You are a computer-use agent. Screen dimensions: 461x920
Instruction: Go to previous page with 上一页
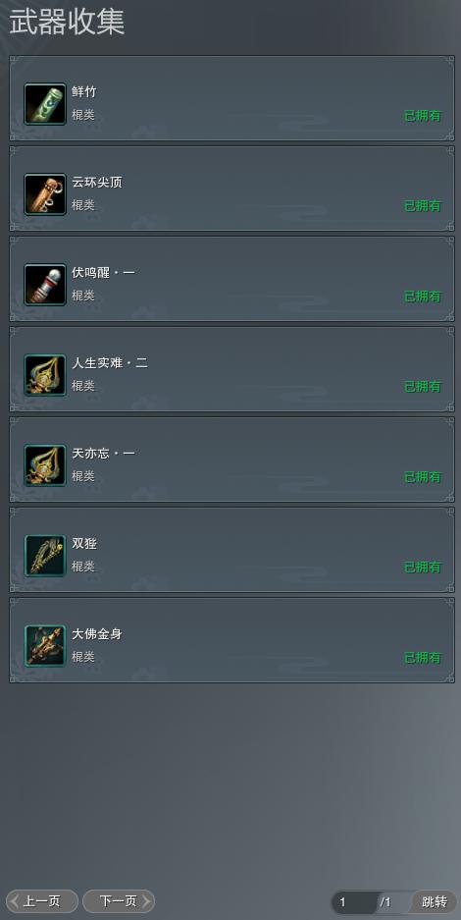41,901
